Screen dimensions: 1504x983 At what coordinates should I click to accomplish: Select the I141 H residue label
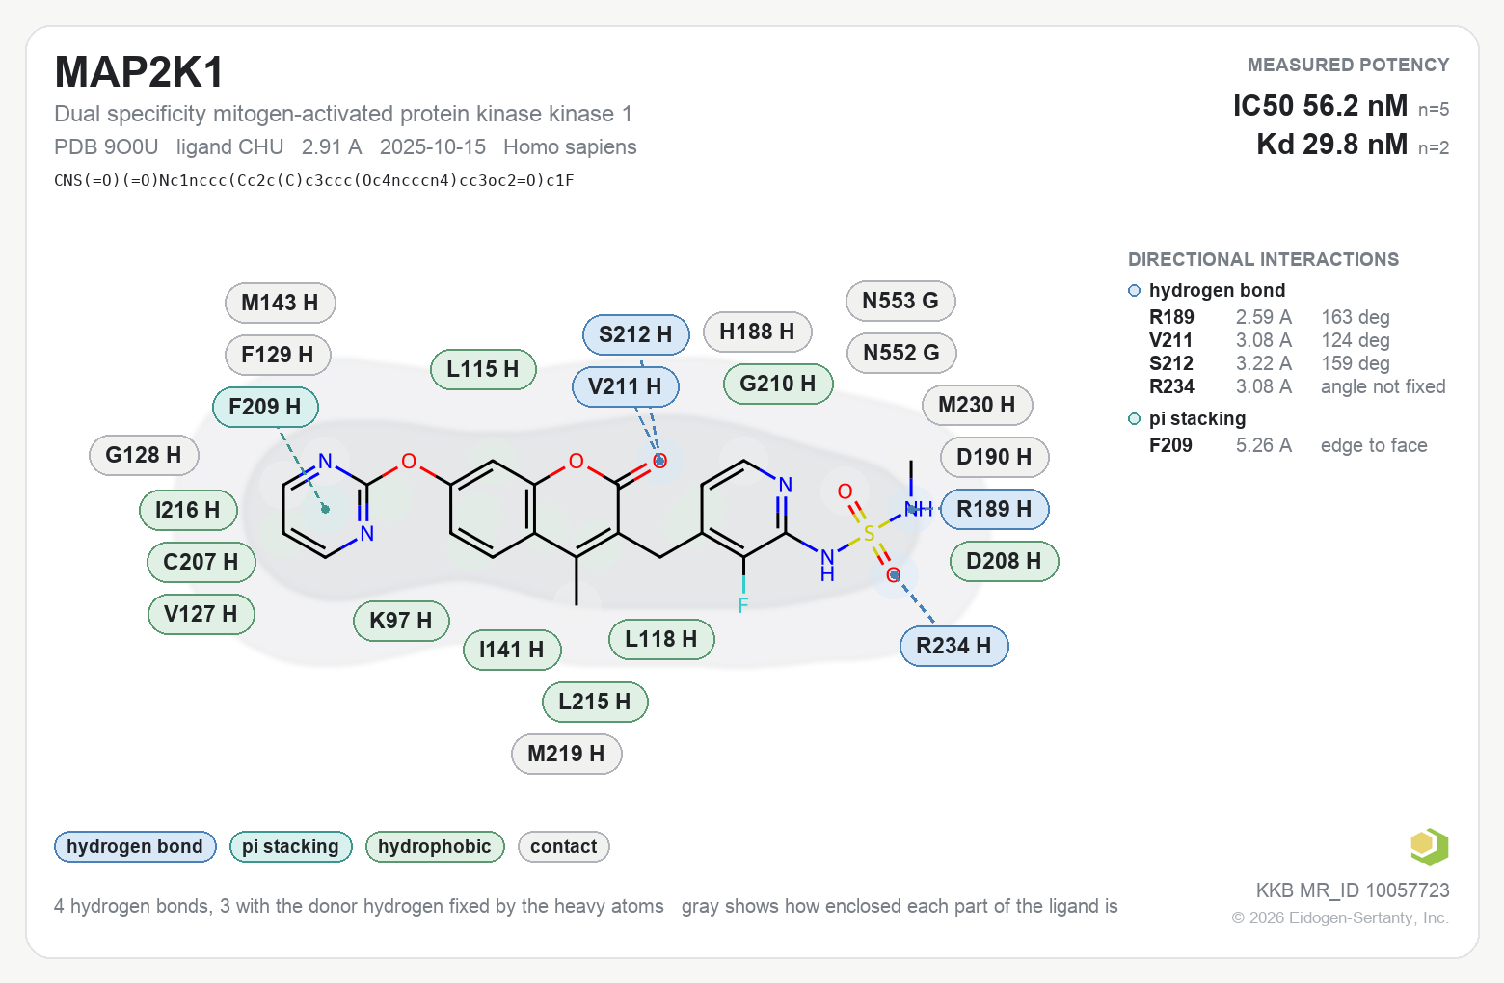coord(512,650)
